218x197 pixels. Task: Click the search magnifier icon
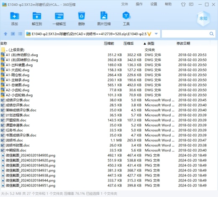pyautogui.click(x=212, y=34)
